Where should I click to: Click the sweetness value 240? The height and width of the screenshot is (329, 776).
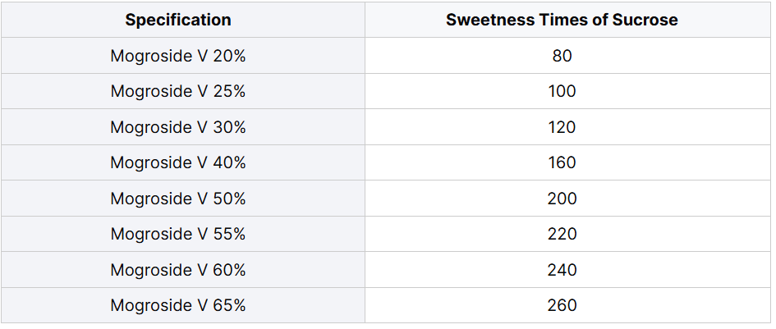(x=562, y=270)
